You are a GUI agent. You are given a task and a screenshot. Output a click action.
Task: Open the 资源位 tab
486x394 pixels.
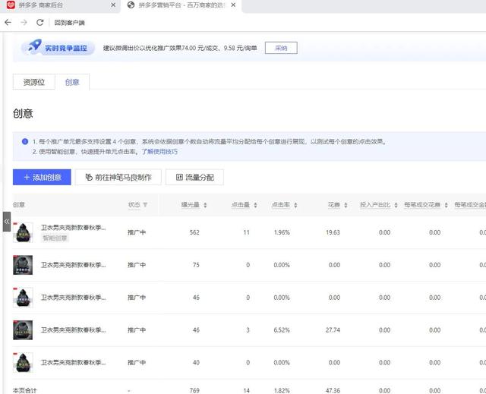click(34, 82)
